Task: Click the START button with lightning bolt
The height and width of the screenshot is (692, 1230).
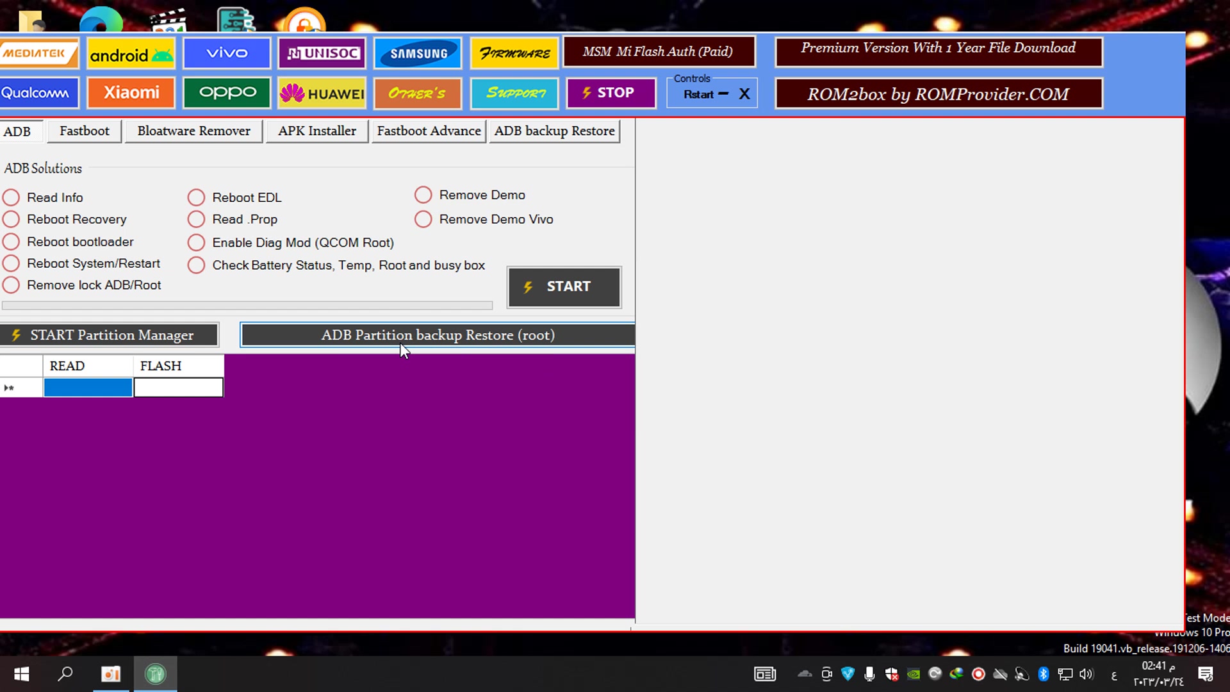Action: pos(564,287)
